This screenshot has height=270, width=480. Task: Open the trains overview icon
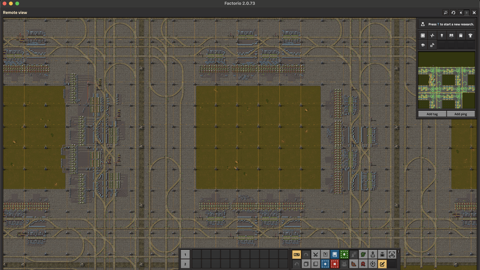pyautogui.click(x=461, y=36)
